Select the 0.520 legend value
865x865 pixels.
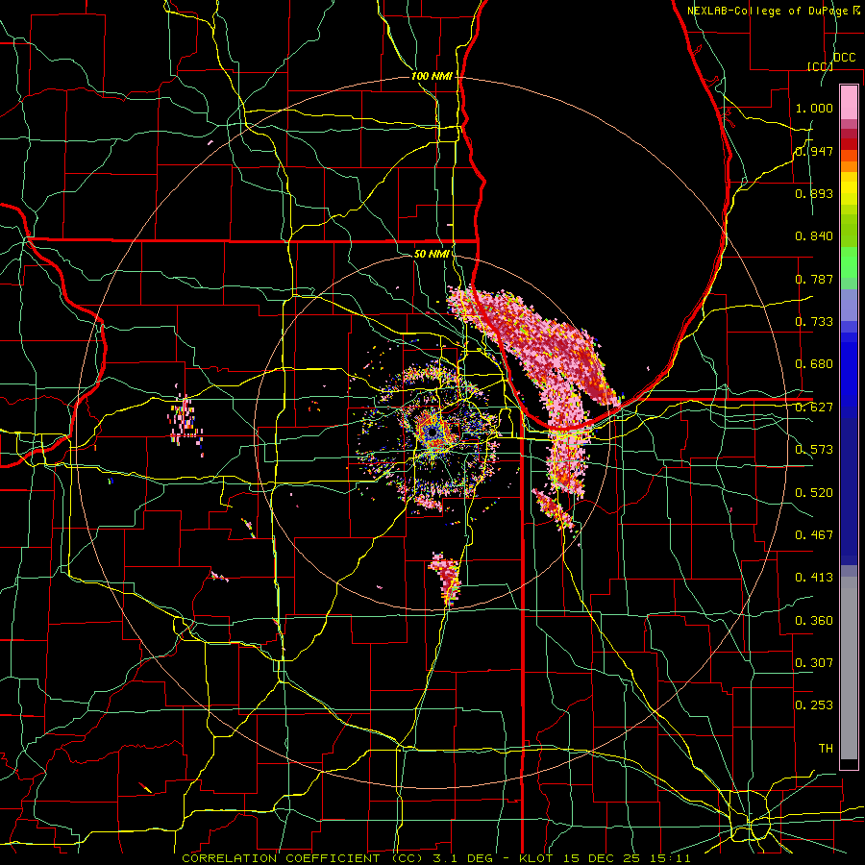click(814, 493)
